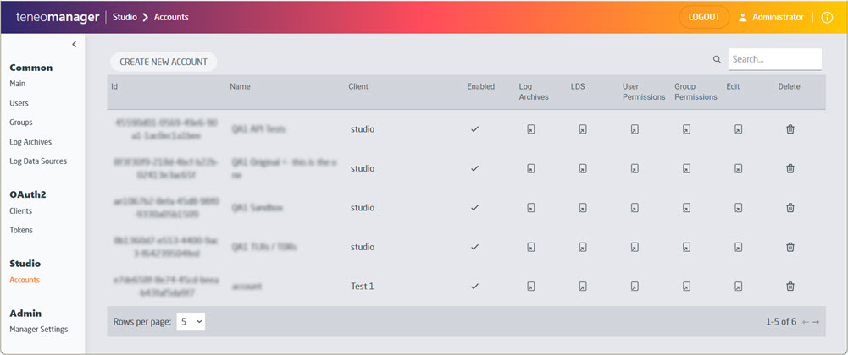Delete the Test 1 client account
Screen dimensions: 848x355
(x=790, y=287)
